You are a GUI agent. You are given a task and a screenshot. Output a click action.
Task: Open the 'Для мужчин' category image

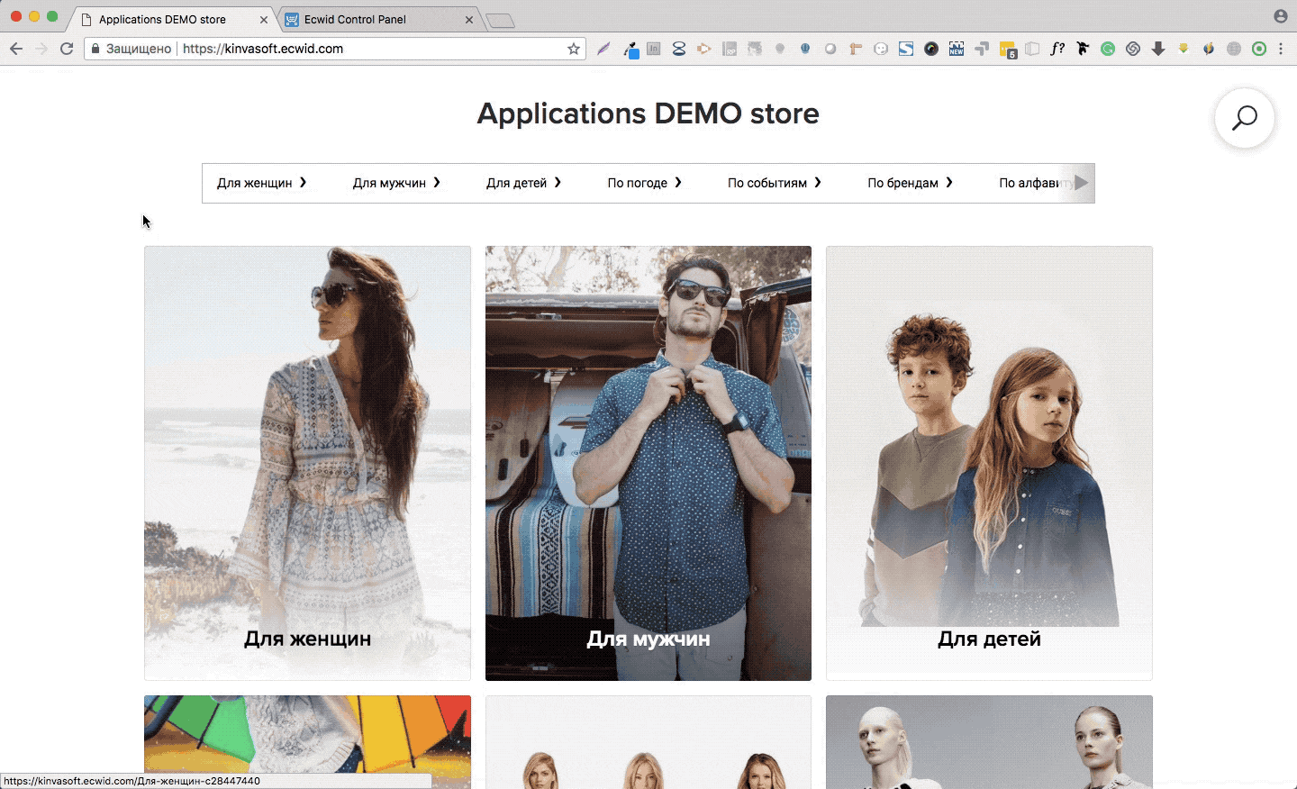[x=648, y=463]
